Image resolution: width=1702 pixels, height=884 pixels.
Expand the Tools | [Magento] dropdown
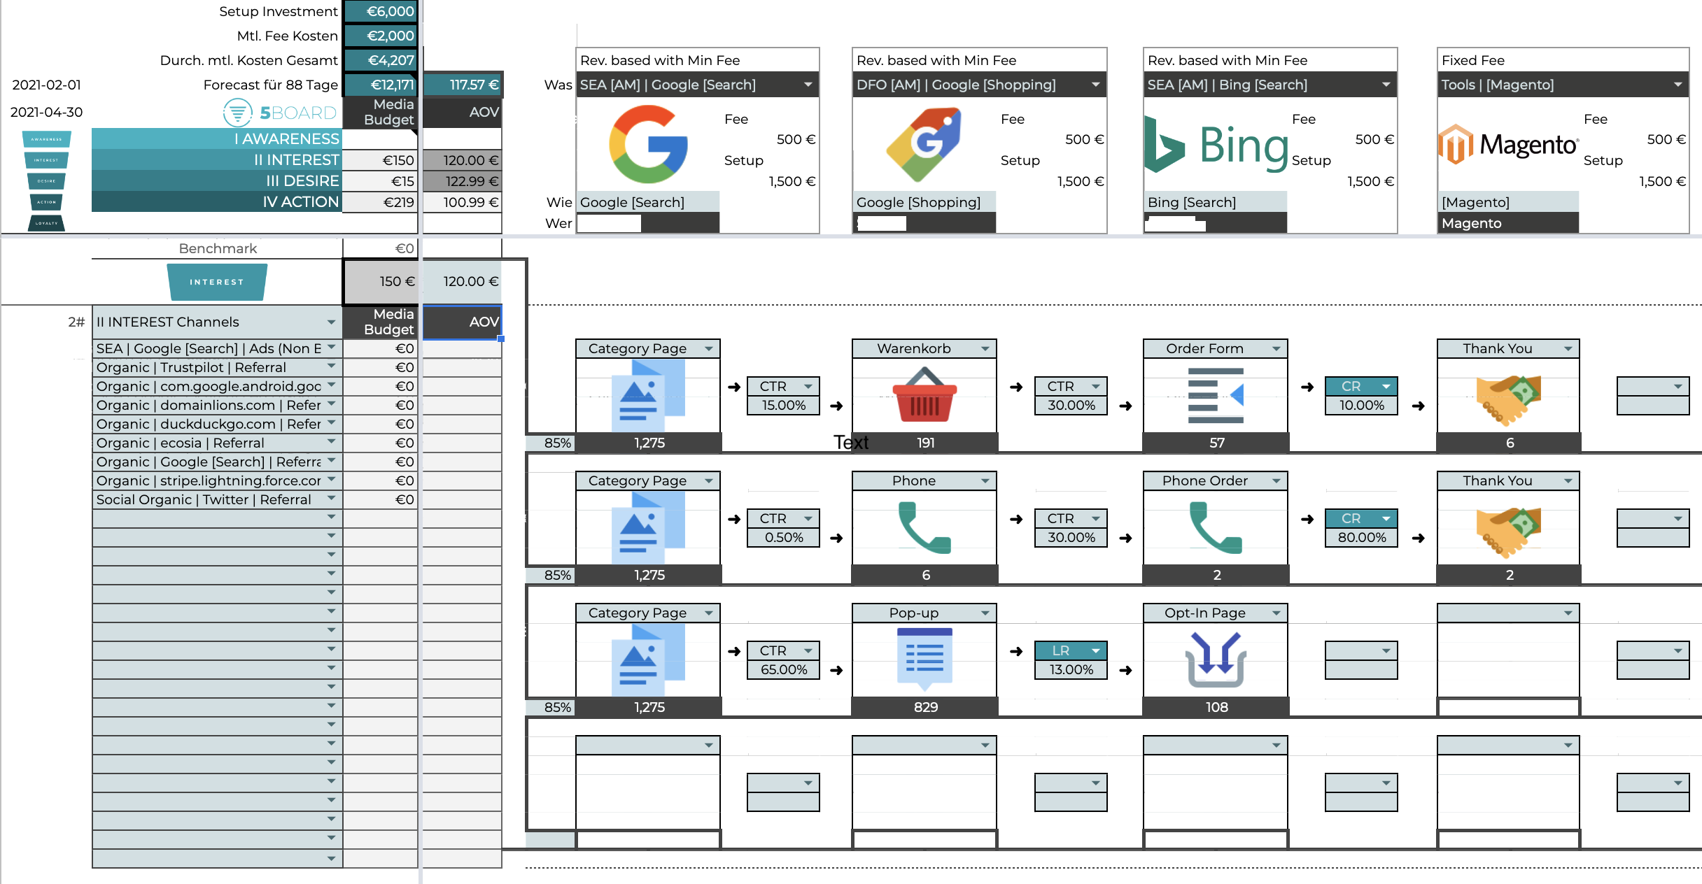coord(1678,85)
